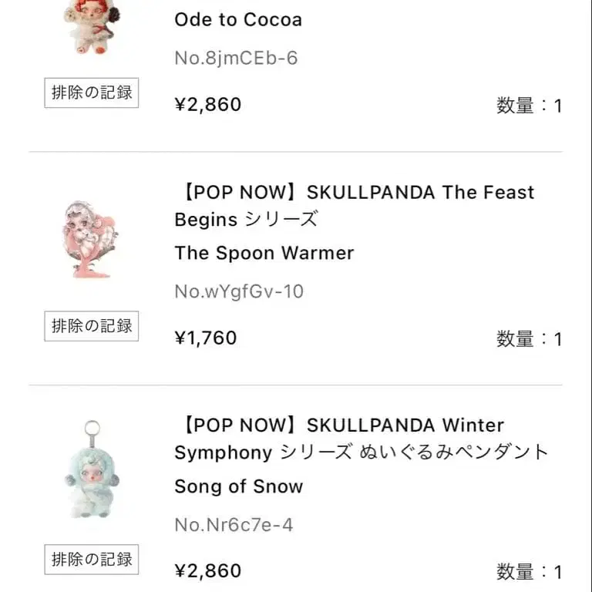Tap the Song of Snow keychain thumbnail

point(91,470)
